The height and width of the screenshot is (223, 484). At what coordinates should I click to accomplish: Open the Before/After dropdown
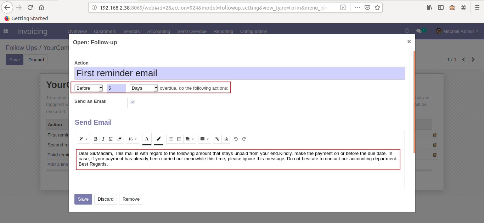click(89, 88)
